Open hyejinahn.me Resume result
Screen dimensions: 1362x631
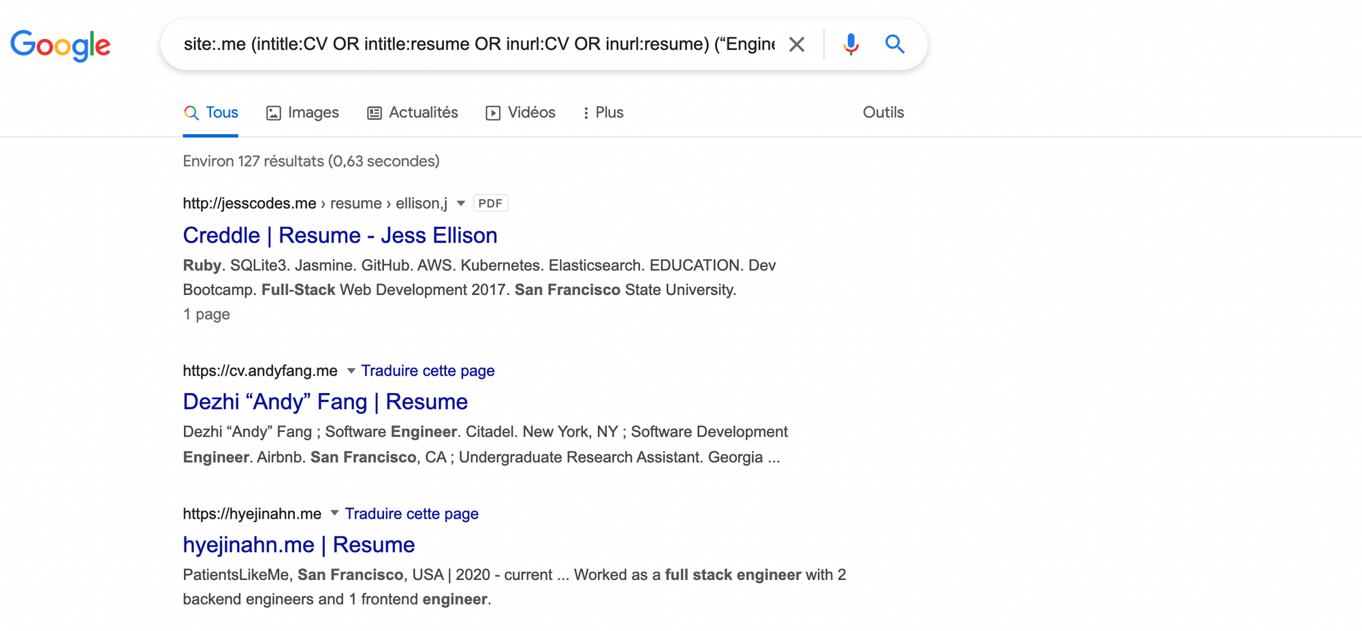[298, 545]
